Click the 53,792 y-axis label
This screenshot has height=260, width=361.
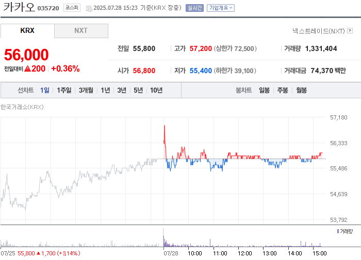point(338,220)
